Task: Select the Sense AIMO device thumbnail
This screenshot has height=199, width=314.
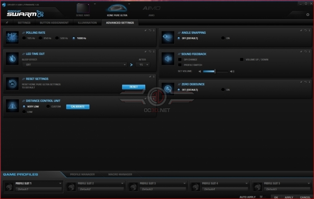Action: (x=83, y=8)
